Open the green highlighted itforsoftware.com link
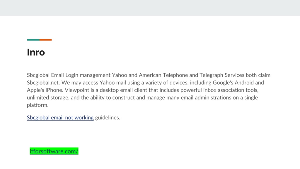Image resolution: width=300 pixels, height=169 pixels. [x=54, y=151]
